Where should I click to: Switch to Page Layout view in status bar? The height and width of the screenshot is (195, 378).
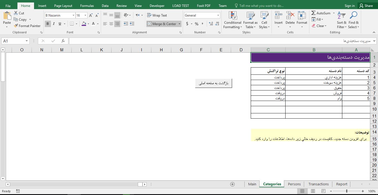(x=313, y=191)
